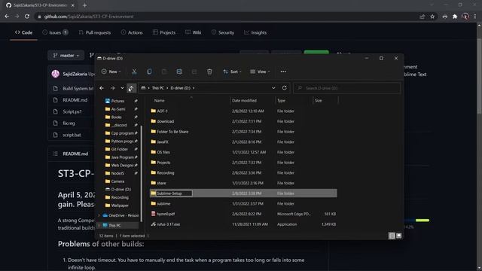Click the Rename icon in Explorer toolbar
This screenshot has height=271, width=482.
[x=179, y=72]
